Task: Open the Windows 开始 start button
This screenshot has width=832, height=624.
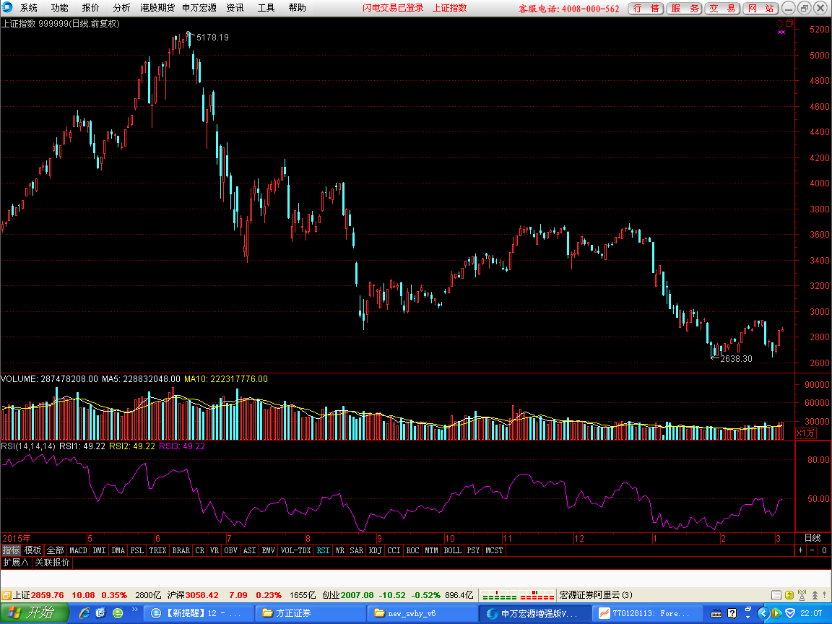Action: coord(34,613)
